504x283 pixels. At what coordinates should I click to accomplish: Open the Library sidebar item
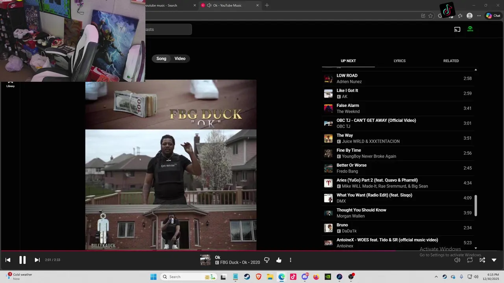tap(11, 84)
